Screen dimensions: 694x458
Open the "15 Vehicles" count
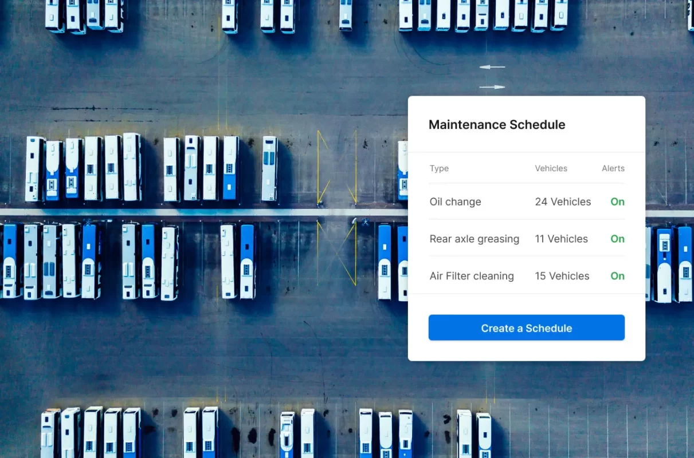[x=562, y=276]
